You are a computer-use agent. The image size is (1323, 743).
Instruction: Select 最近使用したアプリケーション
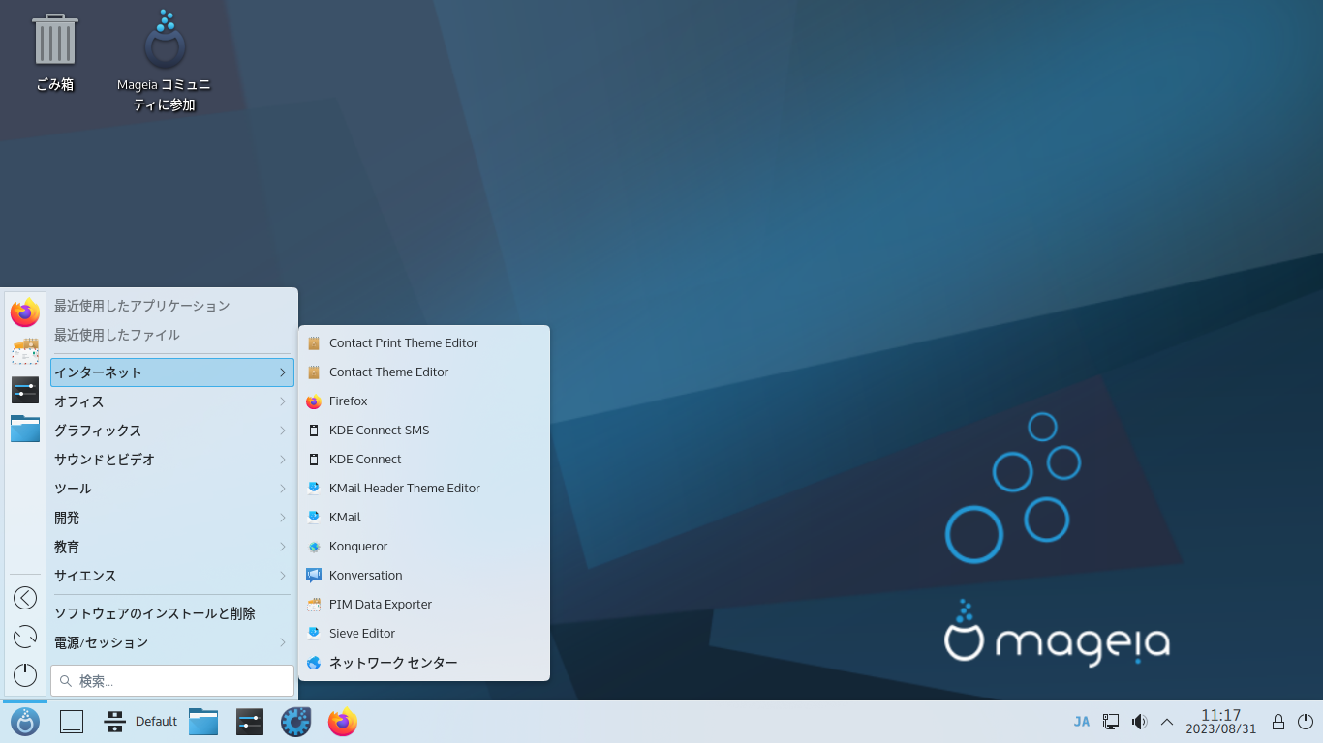click(172, 306)
